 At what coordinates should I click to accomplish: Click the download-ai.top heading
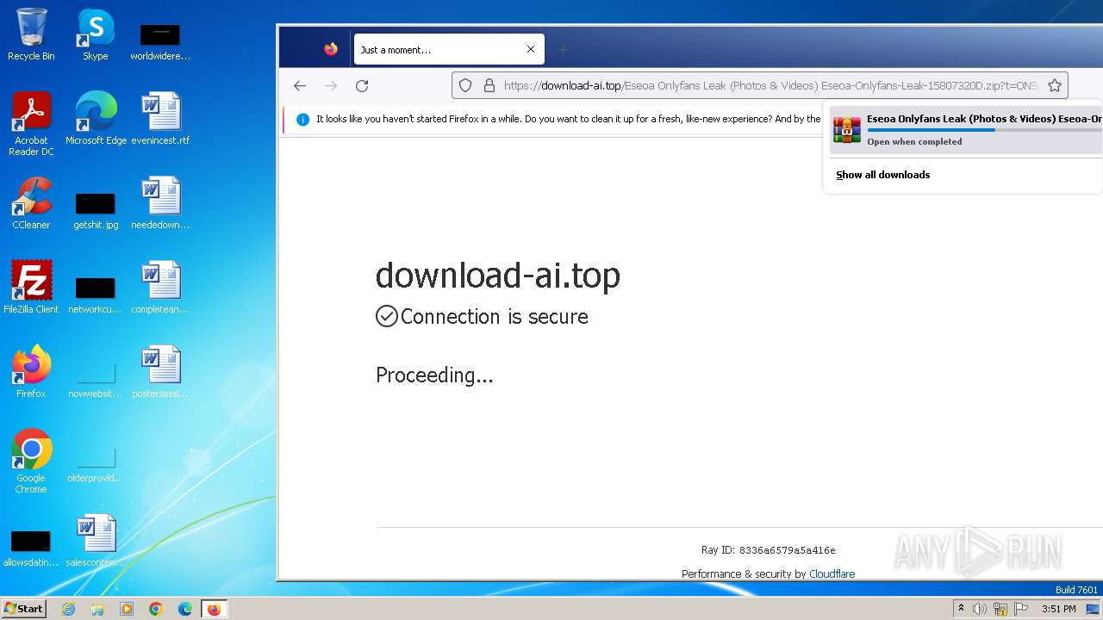(497, 275)
